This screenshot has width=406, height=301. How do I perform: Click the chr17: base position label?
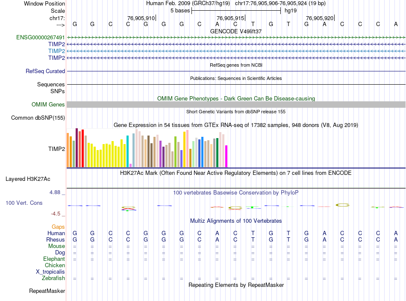coord(57,18)
